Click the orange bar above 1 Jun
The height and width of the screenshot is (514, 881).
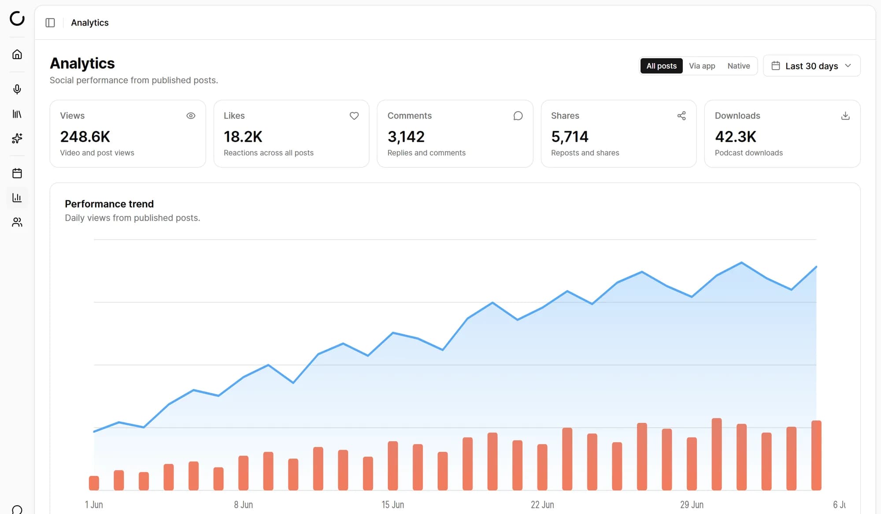(x=94, y=483)
